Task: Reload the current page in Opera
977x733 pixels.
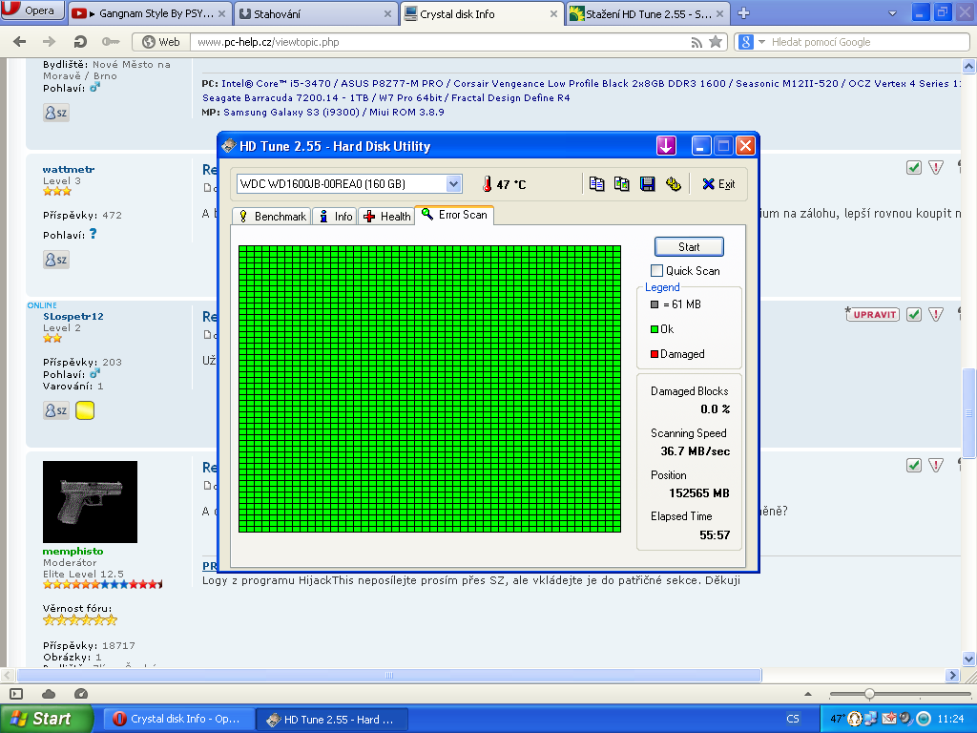Action: 80,42
